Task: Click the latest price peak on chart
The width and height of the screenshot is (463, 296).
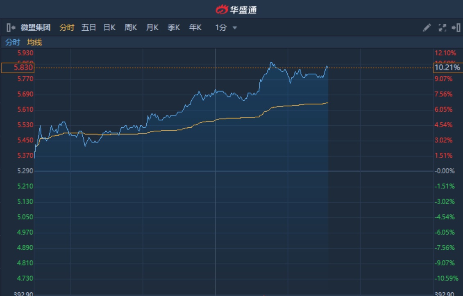Action: point(327,66)
